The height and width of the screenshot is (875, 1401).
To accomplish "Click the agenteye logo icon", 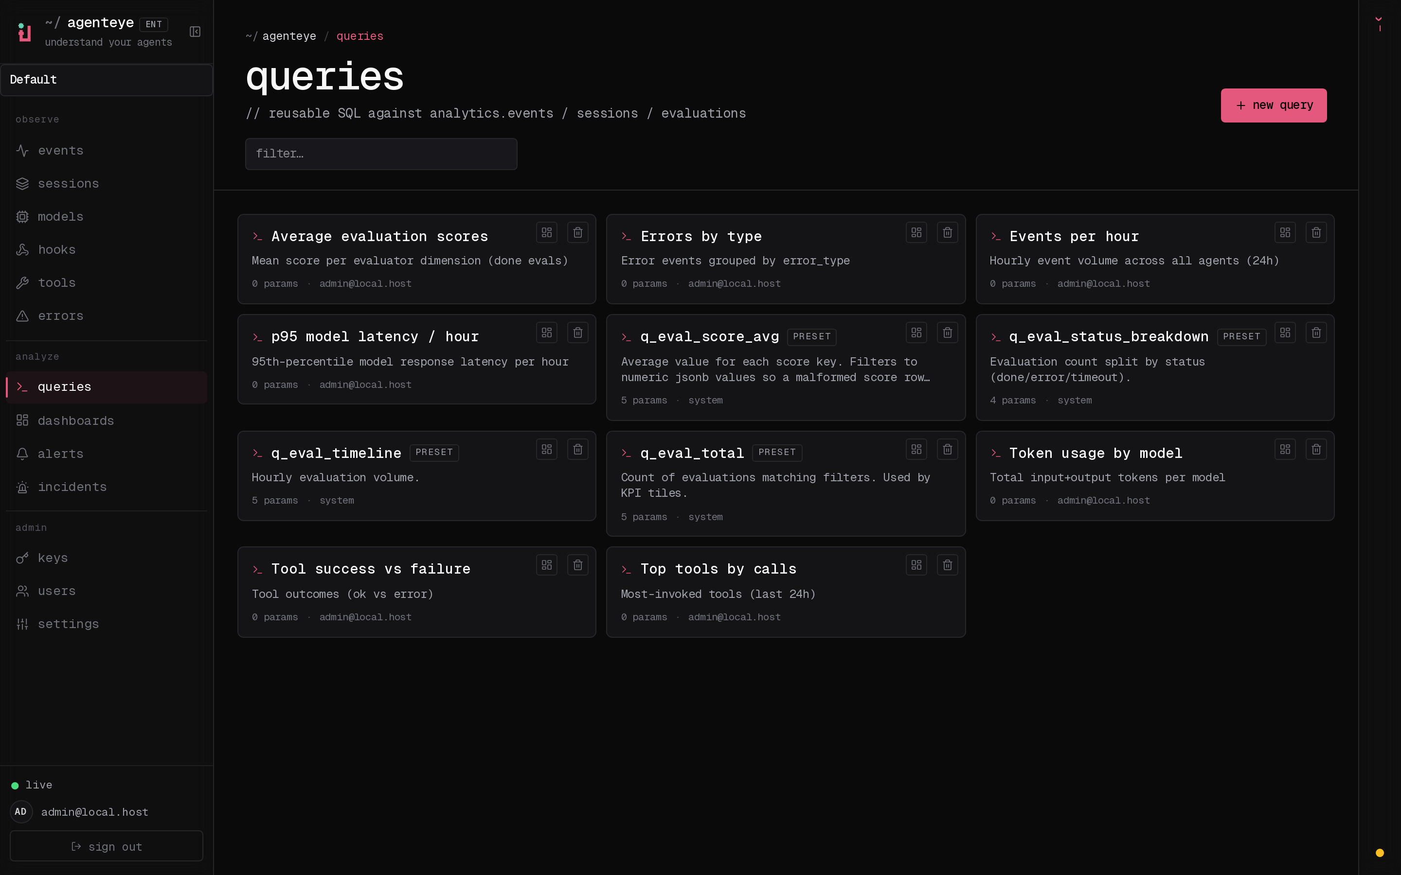I will coord(24,32).
